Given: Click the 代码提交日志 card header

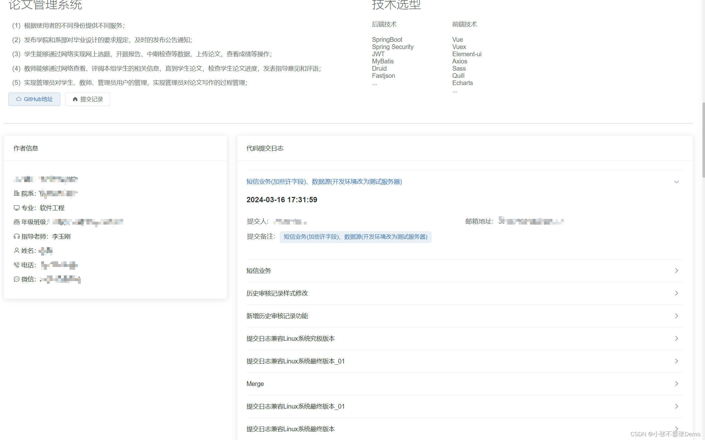Looking at the screenshot, I should [x=265, y=148].
